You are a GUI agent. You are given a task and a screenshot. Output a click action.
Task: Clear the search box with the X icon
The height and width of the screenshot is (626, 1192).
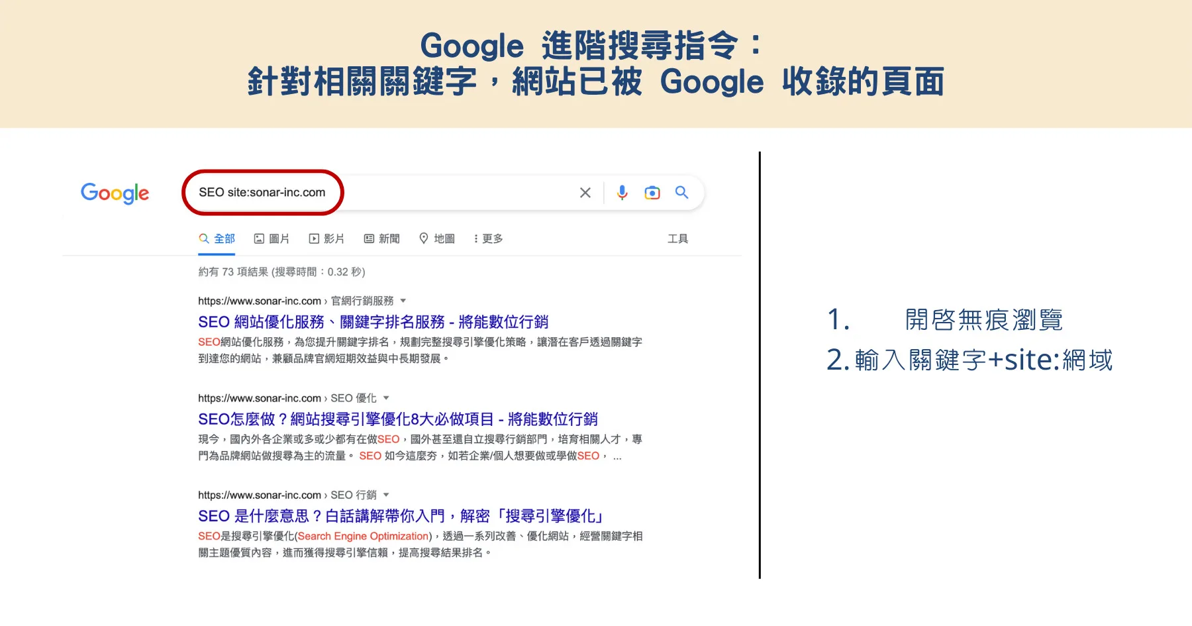[x=585, y=193]
